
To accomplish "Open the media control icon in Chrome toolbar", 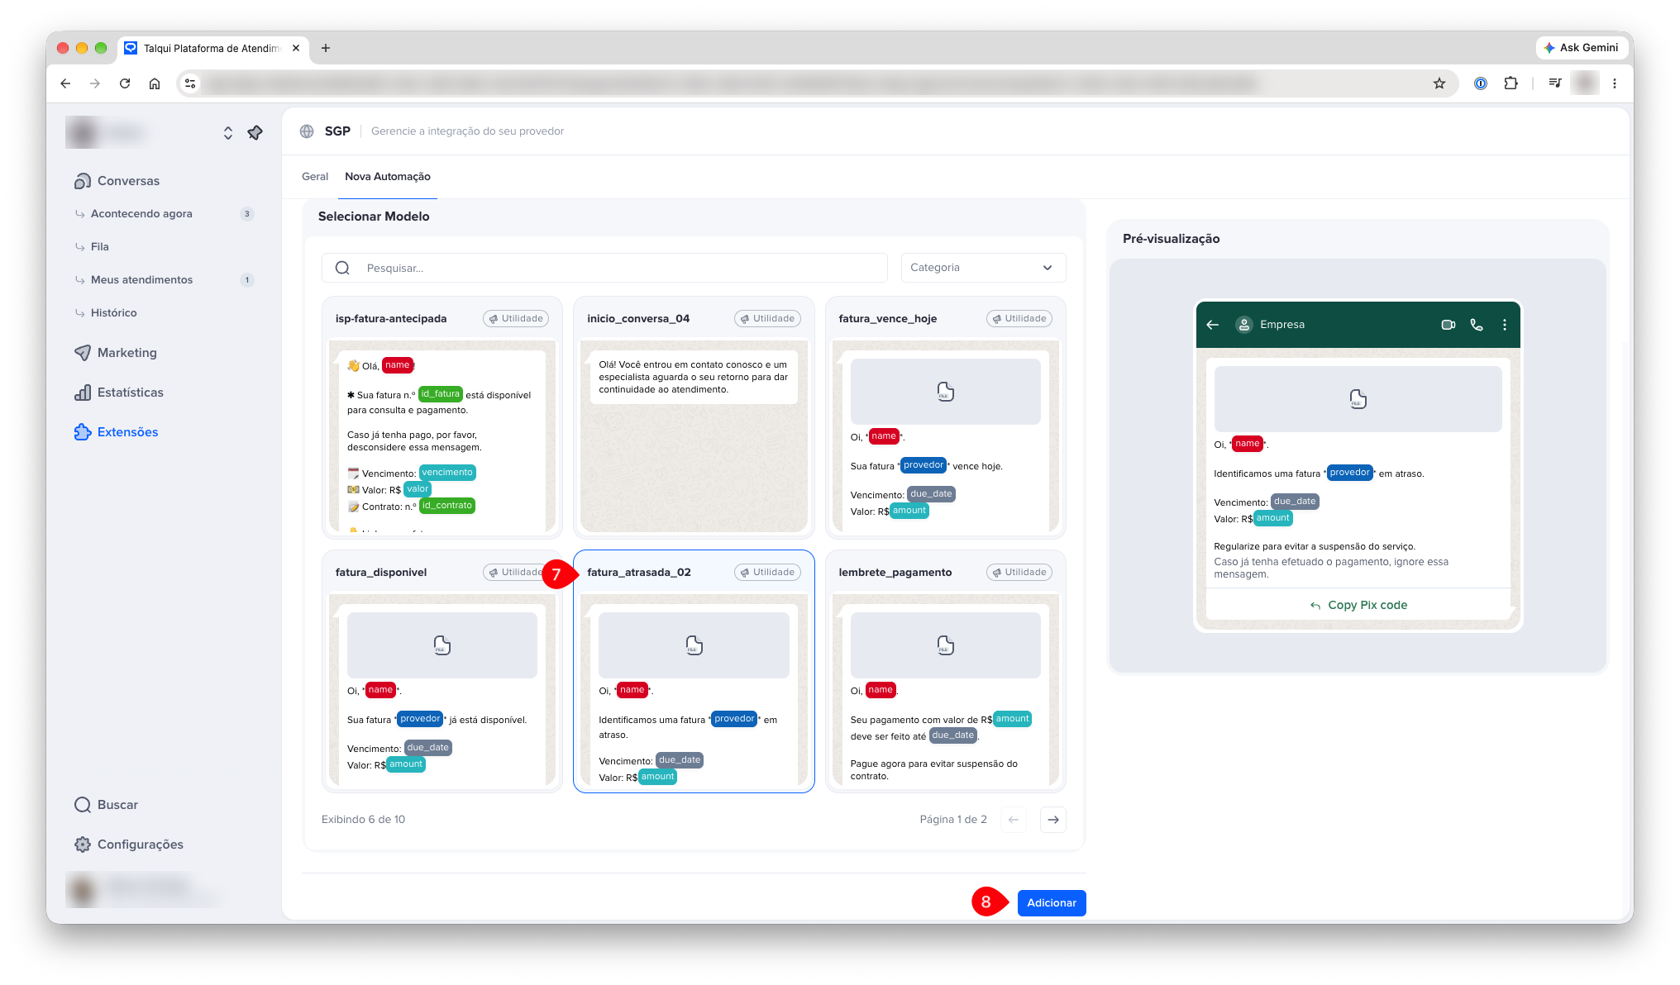I will pyautogui.click(x=1554, y=83).
